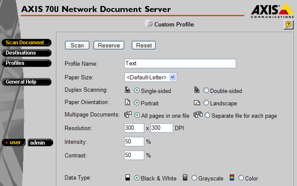Open help via the question mark icon
The height and width of the screenshot is (186, 297).
point(288,24)
